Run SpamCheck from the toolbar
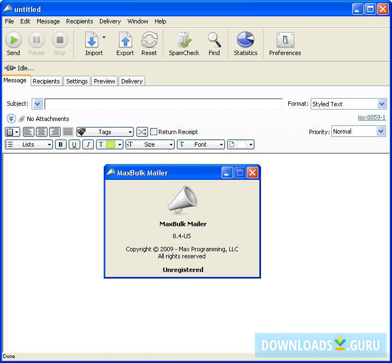This screenshot has width=392, height=363. pos(184,43)
